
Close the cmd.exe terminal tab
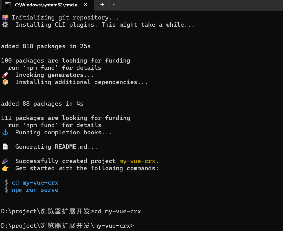86,5
